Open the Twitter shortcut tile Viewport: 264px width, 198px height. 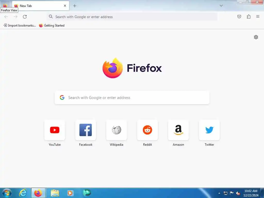click(209, 130)
